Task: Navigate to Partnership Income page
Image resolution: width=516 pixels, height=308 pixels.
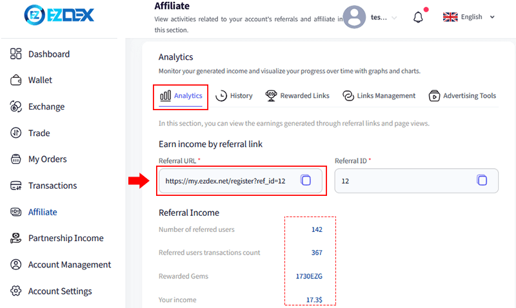Action: tap(65, 238)
